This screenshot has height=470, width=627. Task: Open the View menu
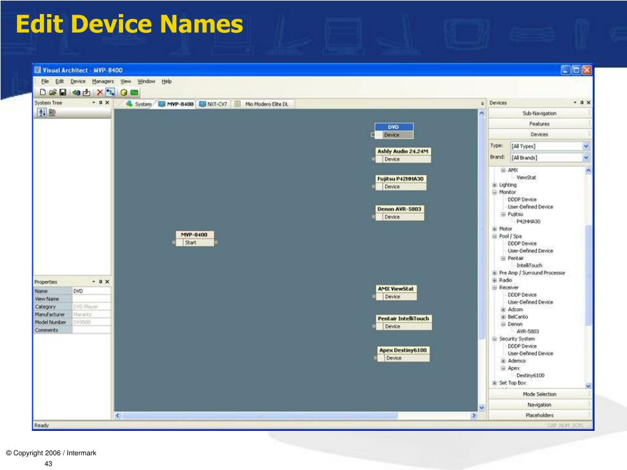click(126, 81)
